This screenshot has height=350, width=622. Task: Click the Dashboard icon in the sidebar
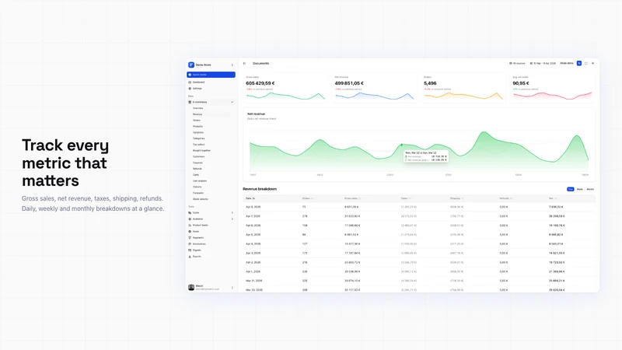click(190, 82)
